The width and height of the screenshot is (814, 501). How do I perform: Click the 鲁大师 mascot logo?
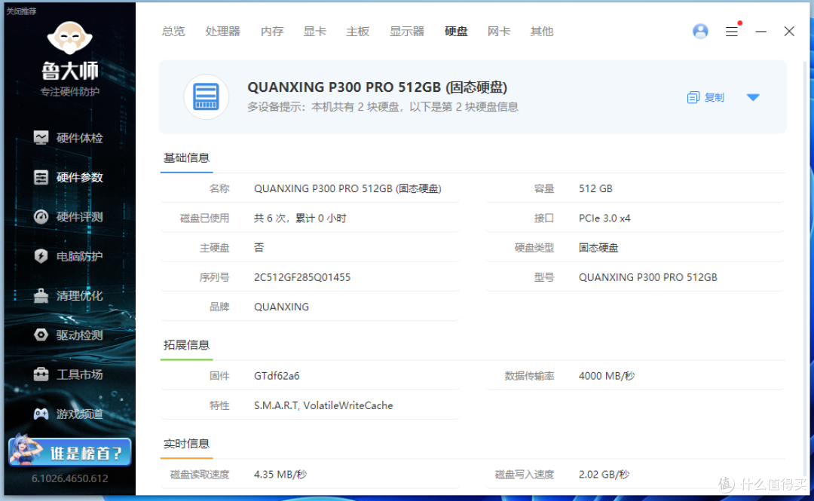[x=69, y=38]
